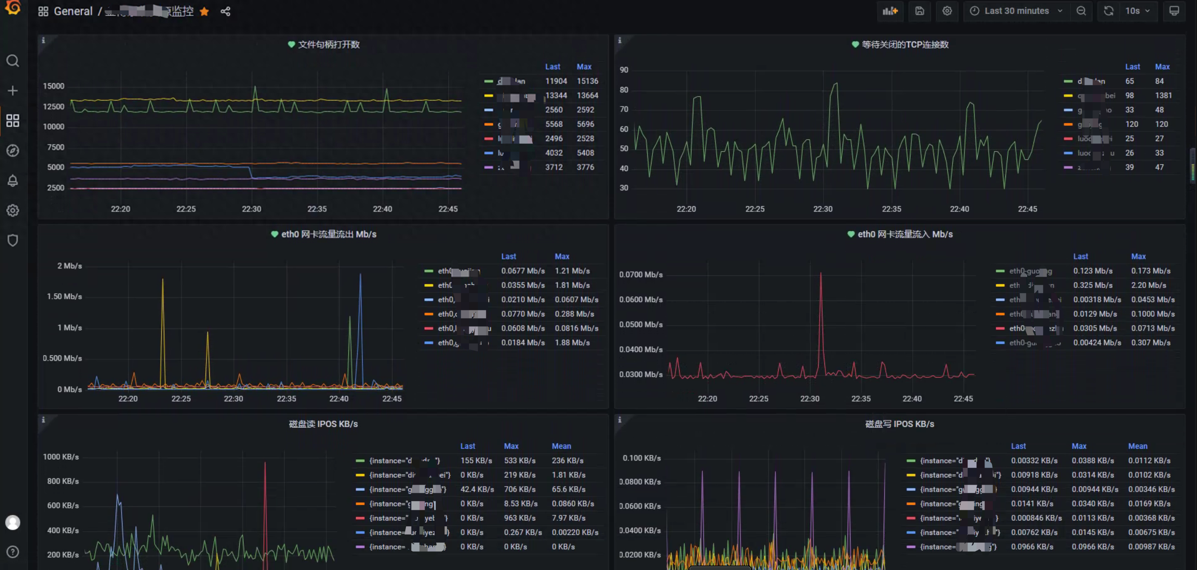Open dashboard settings gear in top toolbar
This screenshot has height=570, width=1197.
pos(947,11)
